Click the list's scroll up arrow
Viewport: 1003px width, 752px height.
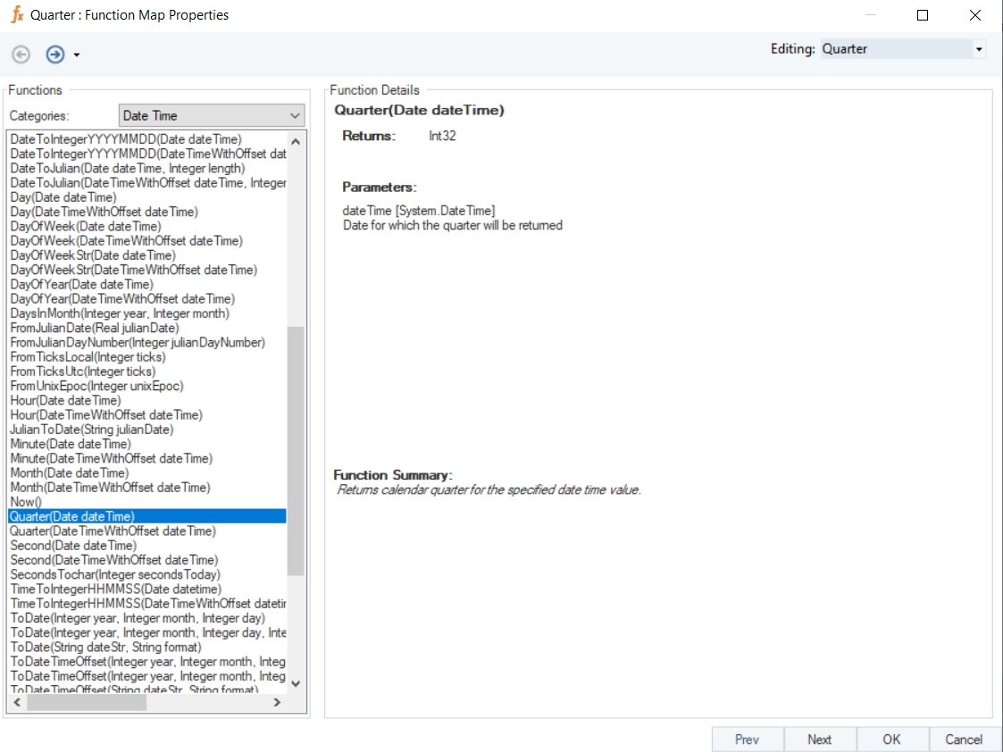click(296, 141)
